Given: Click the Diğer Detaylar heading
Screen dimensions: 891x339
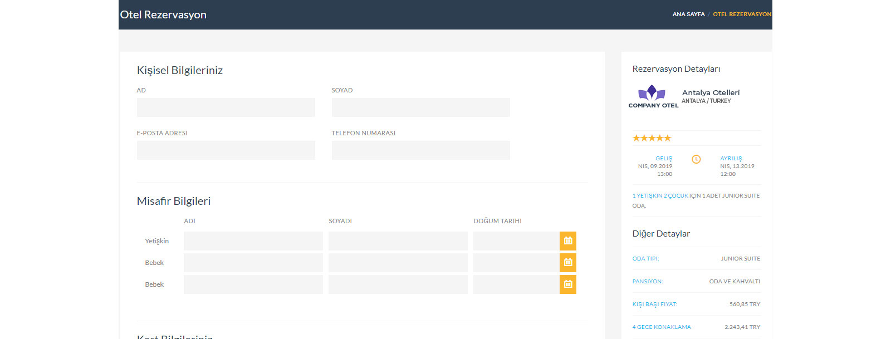Looking at the screenshot, I should coord(661,234).
